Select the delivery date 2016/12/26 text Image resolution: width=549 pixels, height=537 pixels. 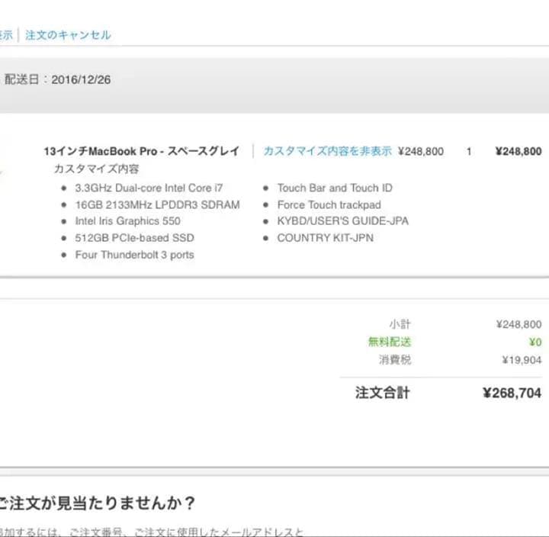(x=81, y=79)
